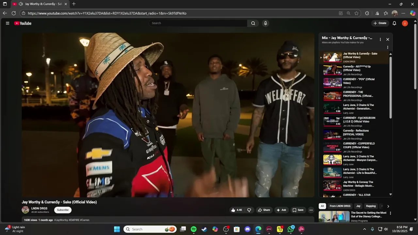Select the All filter chip
The width and height of the screenshot is (418, 235).
[322, 206]
